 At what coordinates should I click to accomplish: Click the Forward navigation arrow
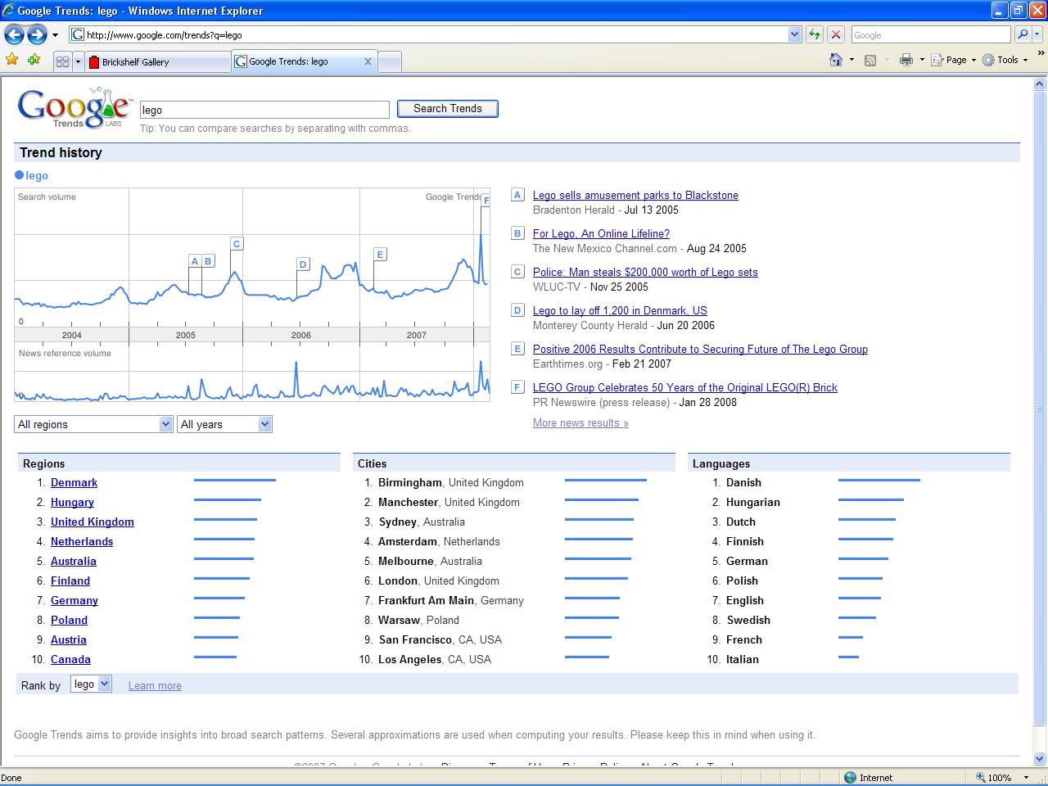pyautogui.click(x=38, y=34)
